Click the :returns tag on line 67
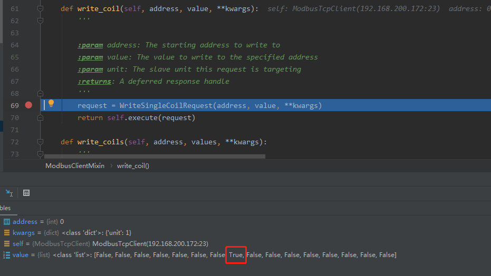Screen dimensions: 491x276 94,82
